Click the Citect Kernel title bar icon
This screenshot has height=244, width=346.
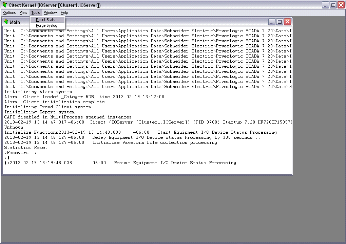pos(5,5)
